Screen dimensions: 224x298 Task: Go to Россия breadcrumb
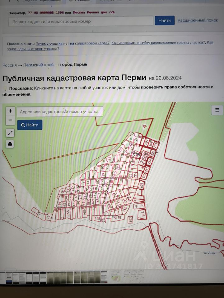tap(10, 65)
